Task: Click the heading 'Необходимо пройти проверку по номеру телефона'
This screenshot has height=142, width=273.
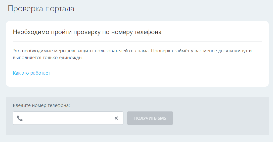Action: coord(87,32)
